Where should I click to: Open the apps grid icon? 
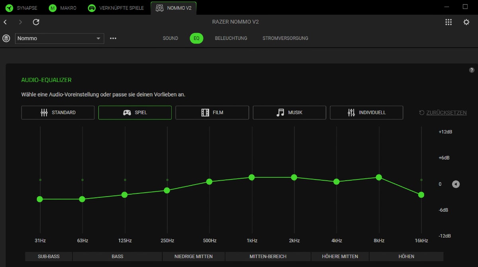pos(449,22)
